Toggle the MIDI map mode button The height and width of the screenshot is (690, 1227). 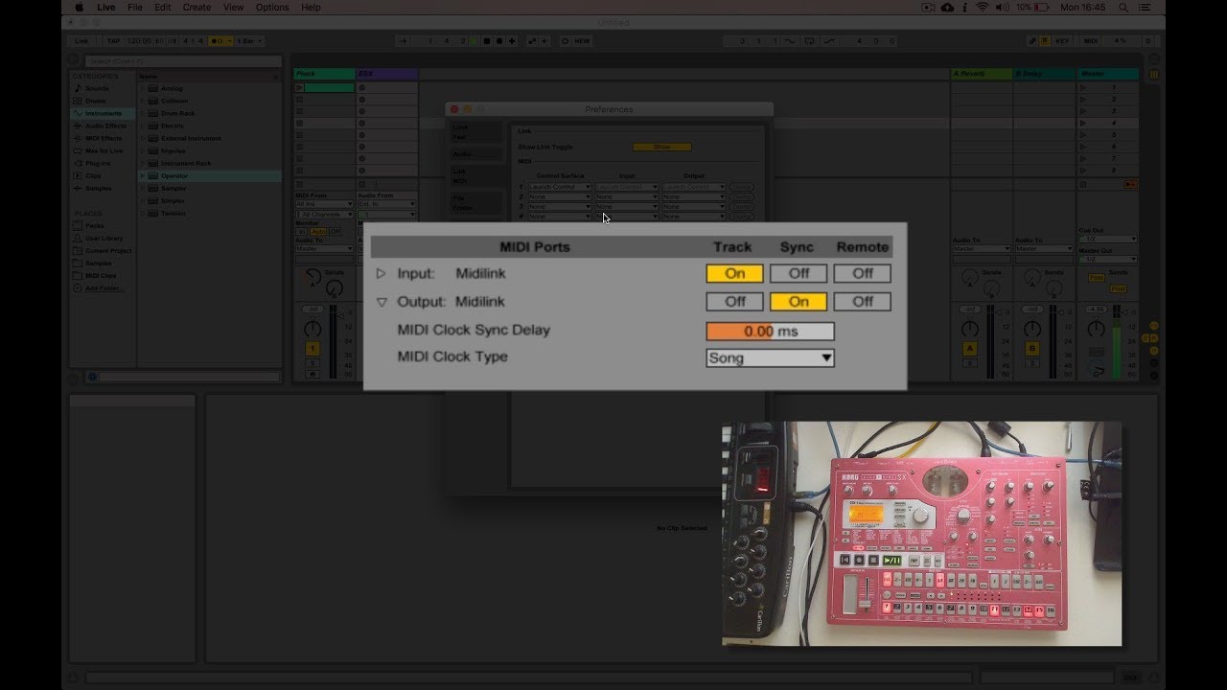[x=1090, y=41]
